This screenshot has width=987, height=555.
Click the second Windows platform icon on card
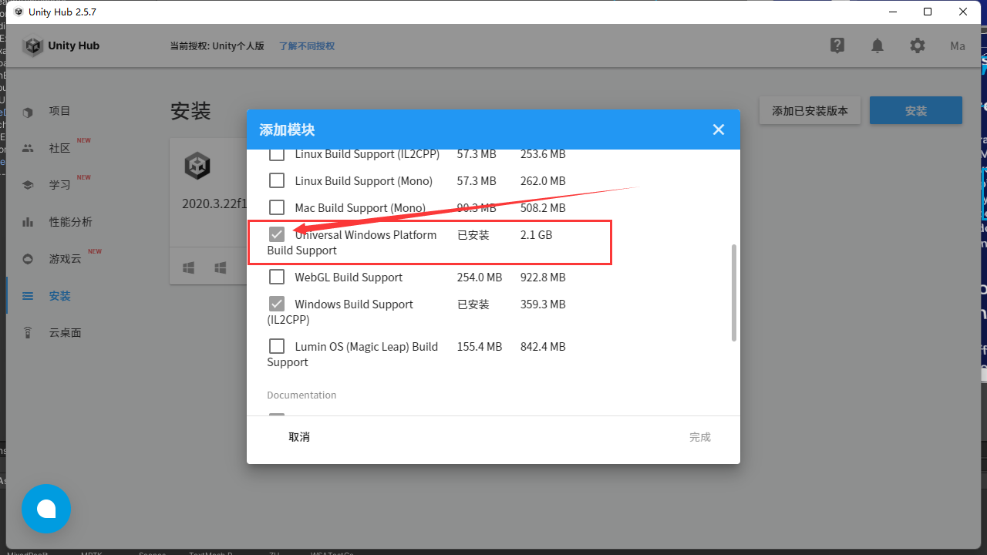click(220, 268)
